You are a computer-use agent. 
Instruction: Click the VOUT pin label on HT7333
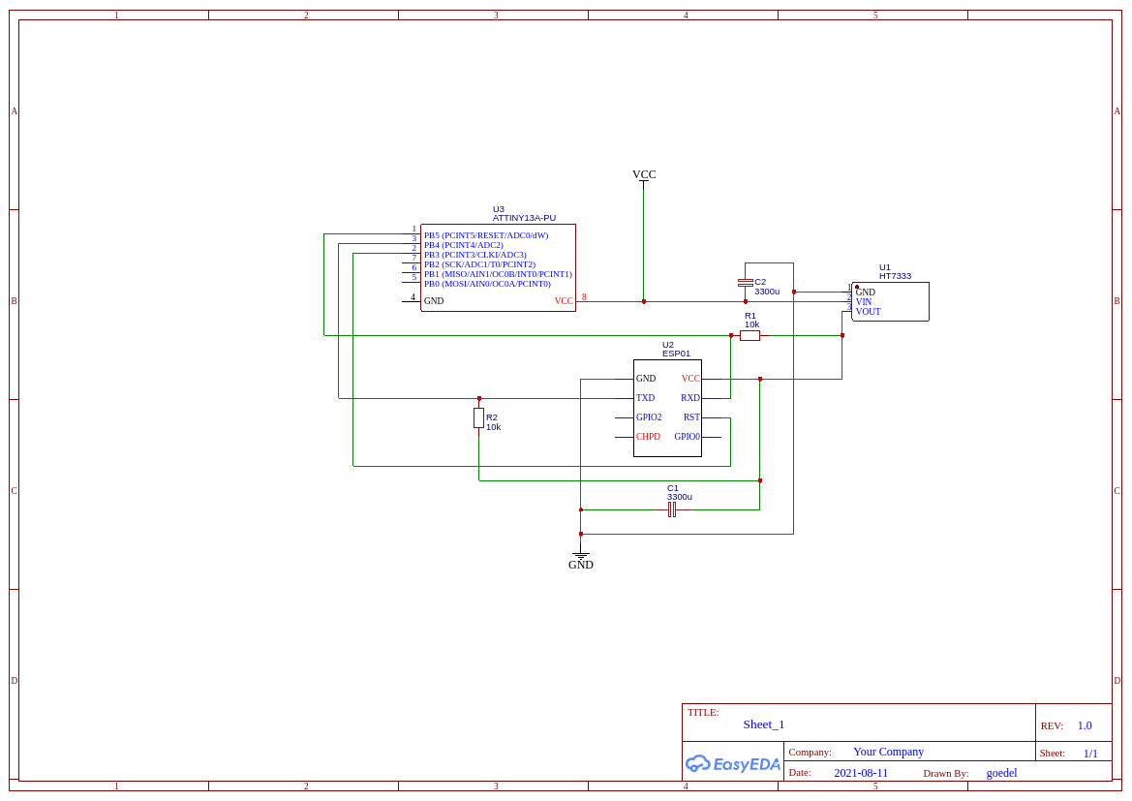[x=869, y=312]
